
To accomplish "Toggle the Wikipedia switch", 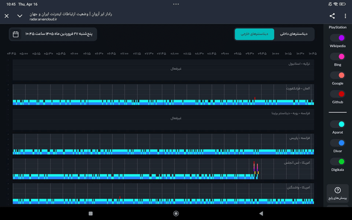I will pyautogui.click(x=337, y=38).
